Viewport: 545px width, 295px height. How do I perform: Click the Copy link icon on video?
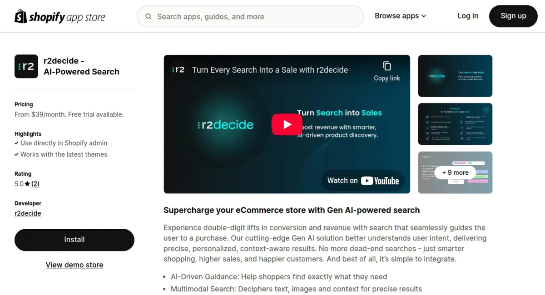tap(387, 66)
